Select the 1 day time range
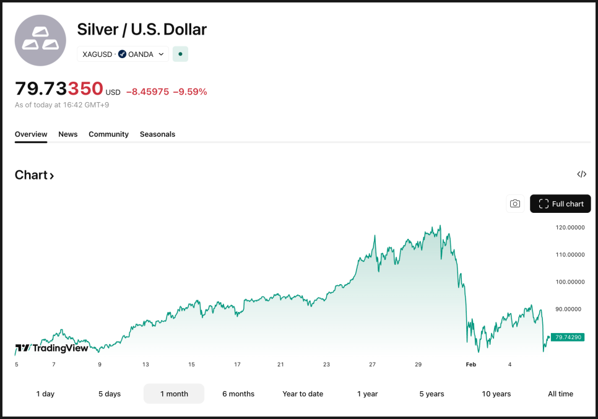 click(45, 394)
